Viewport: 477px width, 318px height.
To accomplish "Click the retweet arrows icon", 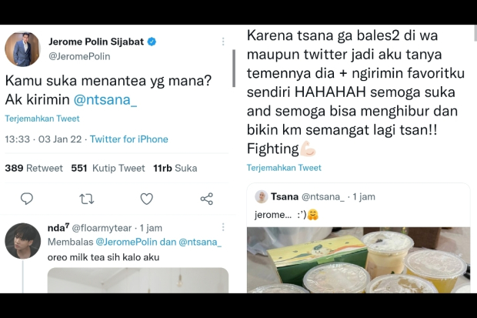I will pos(87,199).
